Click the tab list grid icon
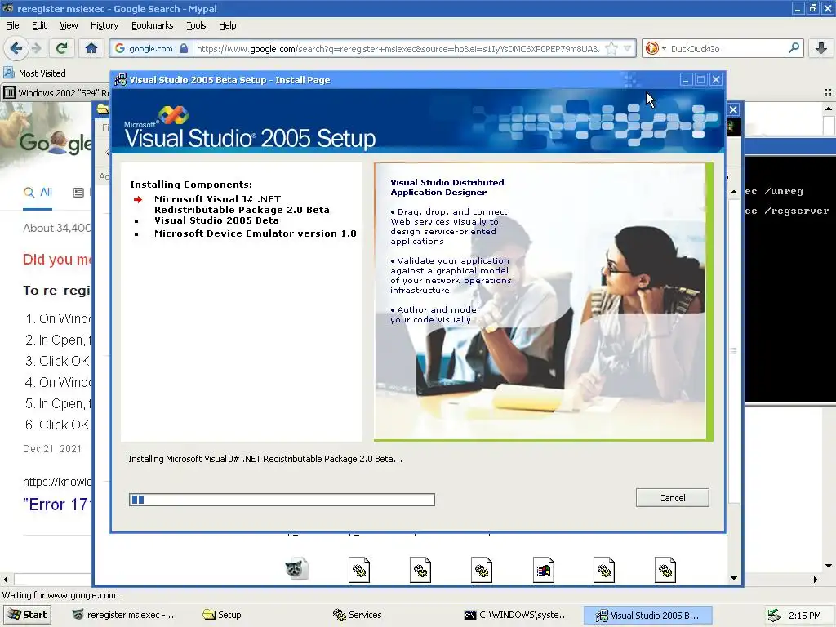The image size is (836, 627). (x=828, y=92)
